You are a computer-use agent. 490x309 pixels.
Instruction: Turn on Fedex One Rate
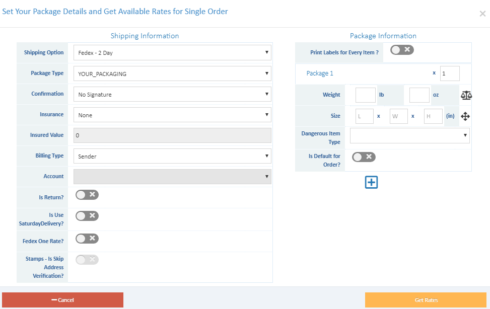(87, 238)
